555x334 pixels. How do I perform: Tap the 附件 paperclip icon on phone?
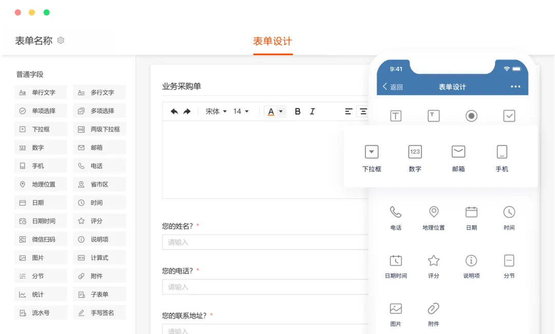tap(434, 309)
